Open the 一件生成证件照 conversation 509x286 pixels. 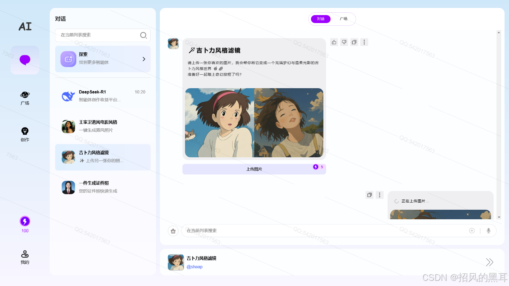click(x=103, y=187)
